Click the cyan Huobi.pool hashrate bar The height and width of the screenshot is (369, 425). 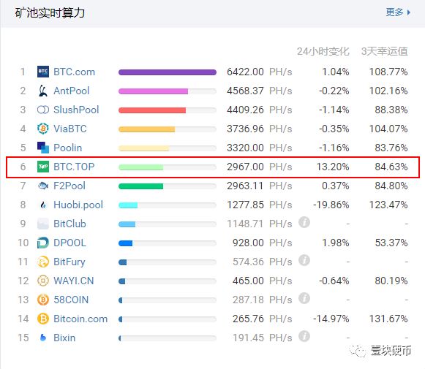click(128, 205)
